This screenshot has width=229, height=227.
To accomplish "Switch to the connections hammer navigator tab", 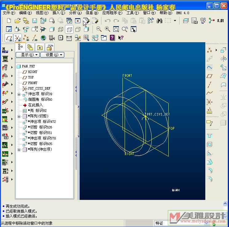I will coord(50,47).
